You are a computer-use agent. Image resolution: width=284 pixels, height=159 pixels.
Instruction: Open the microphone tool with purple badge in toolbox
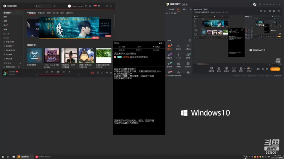(169, 56)
